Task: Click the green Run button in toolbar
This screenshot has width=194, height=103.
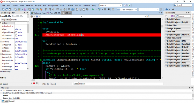Action: [93, 9]
